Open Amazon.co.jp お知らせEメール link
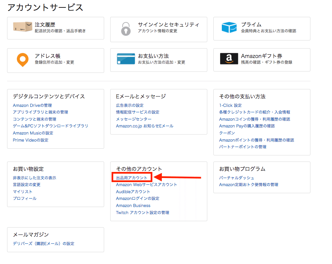 [145, 126]
